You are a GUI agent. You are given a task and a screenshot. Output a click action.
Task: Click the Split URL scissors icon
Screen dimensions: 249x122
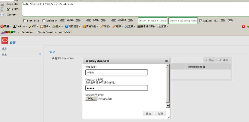(2, 9)
